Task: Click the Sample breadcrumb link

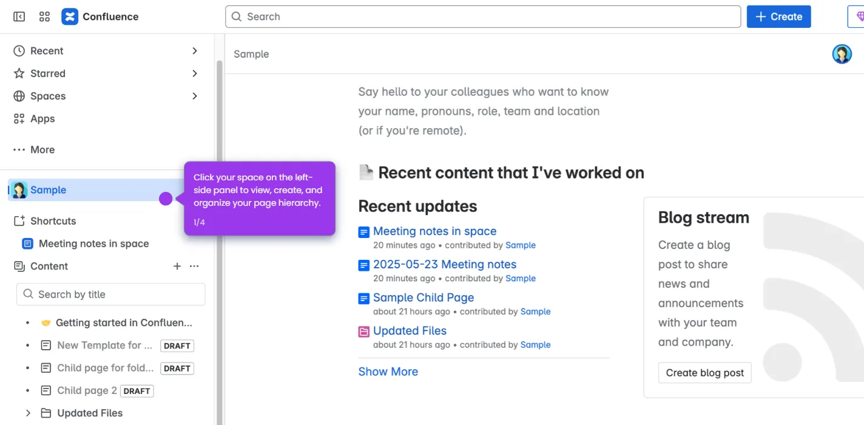Action: (251, 54)
